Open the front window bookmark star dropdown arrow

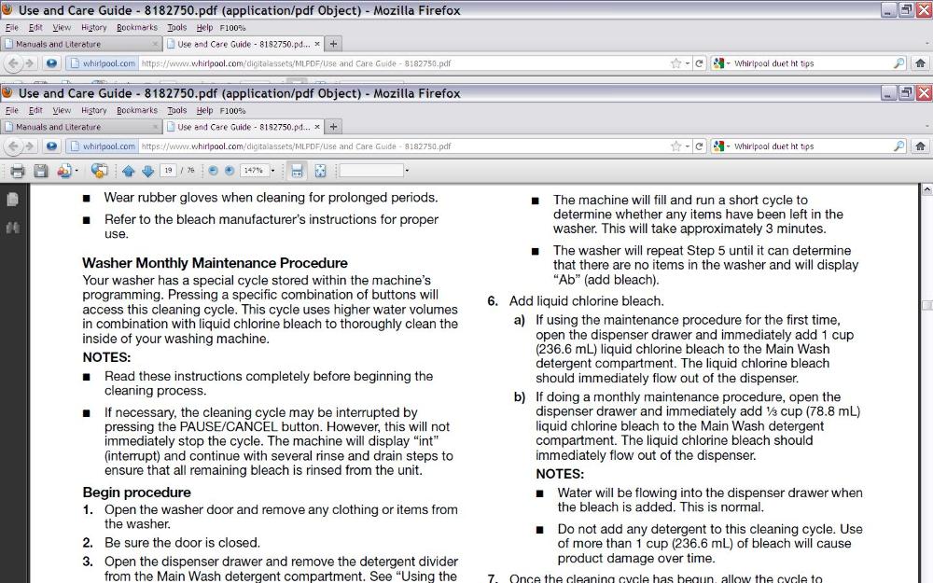coord(687,146)
